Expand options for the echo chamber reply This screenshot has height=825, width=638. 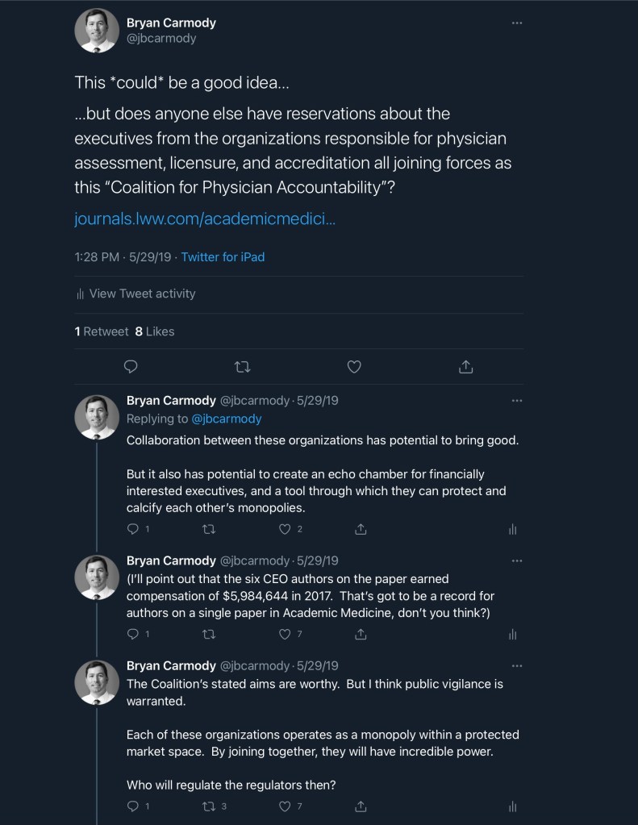(517, 400)
